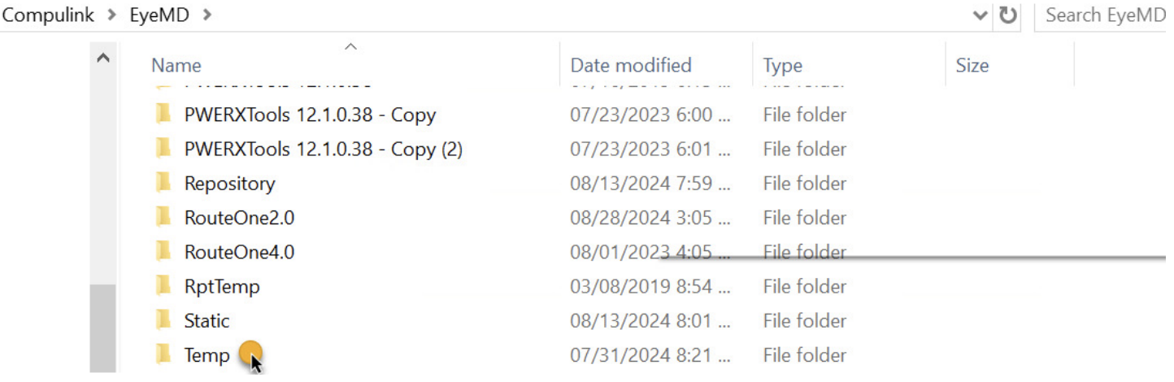1174x382 pixels.
Task: Select the RouteOne2.0 folder icon
Action: coord(163,217)
